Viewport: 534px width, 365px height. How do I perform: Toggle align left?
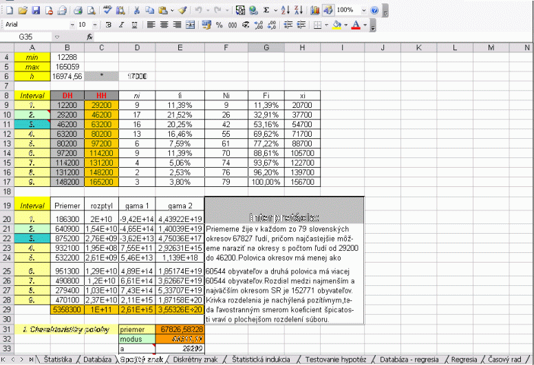pos(151,25)
